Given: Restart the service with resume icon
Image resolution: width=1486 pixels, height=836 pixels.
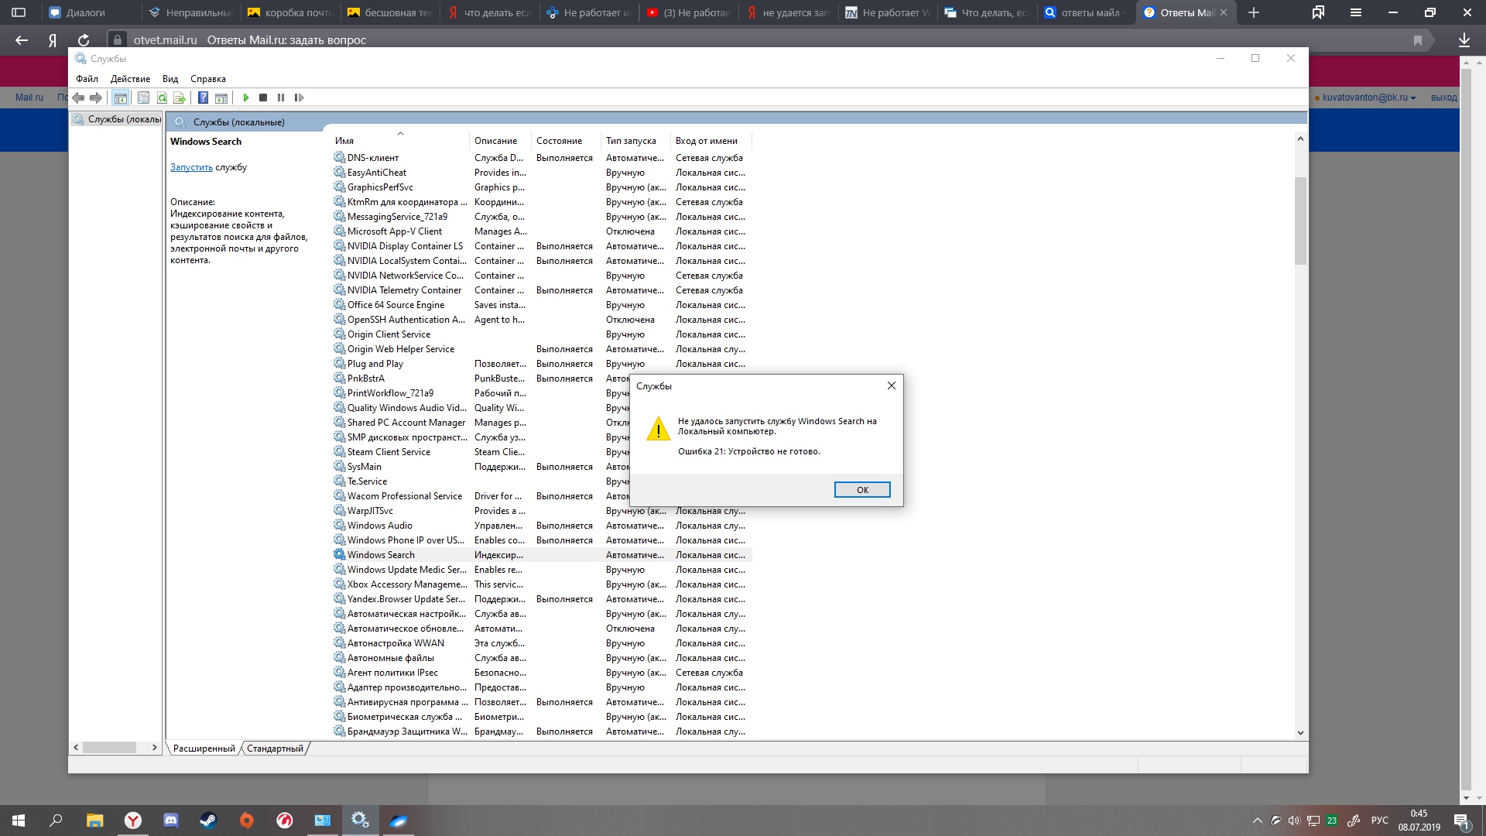Looking at the screenshot, I should point(299,98).
